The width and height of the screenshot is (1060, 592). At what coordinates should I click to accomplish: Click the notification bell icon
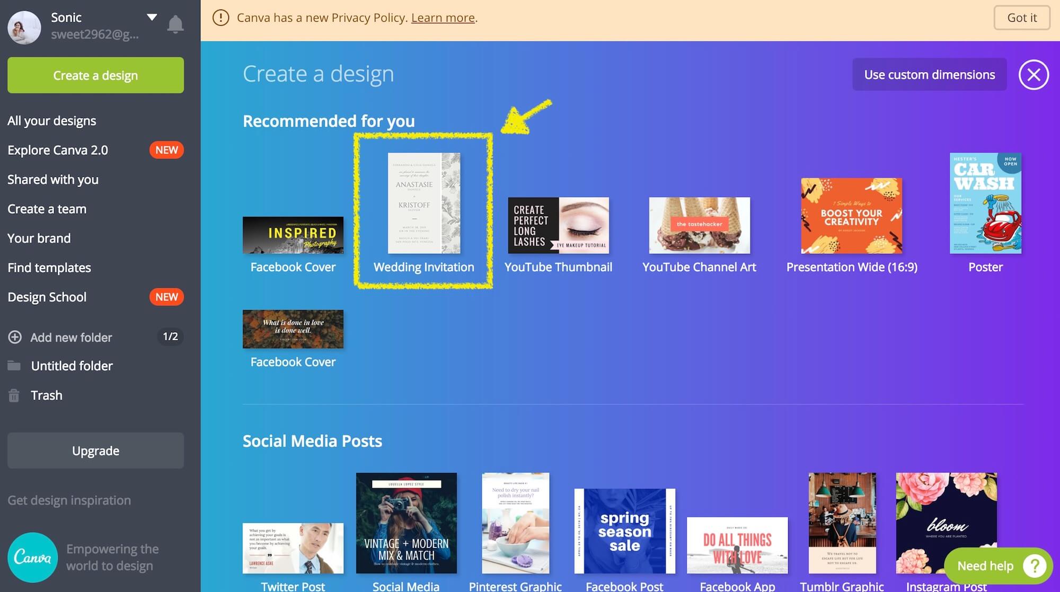pyautogui.click(x=175, y=24)
